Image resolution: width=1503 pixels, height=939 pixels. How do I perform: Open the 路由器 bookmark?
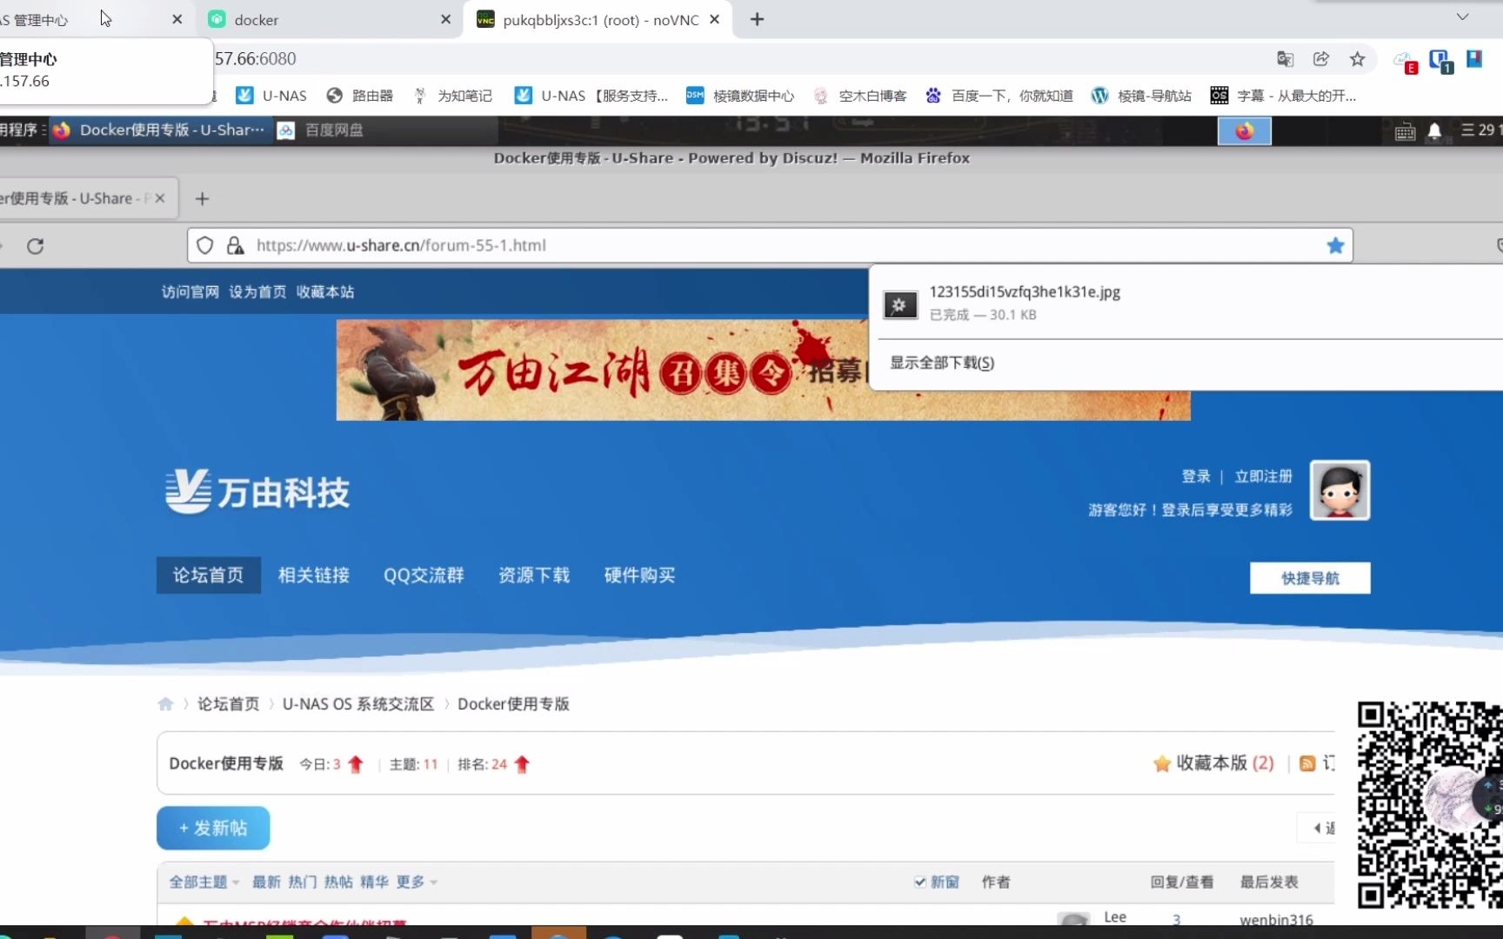coord(360,96)
